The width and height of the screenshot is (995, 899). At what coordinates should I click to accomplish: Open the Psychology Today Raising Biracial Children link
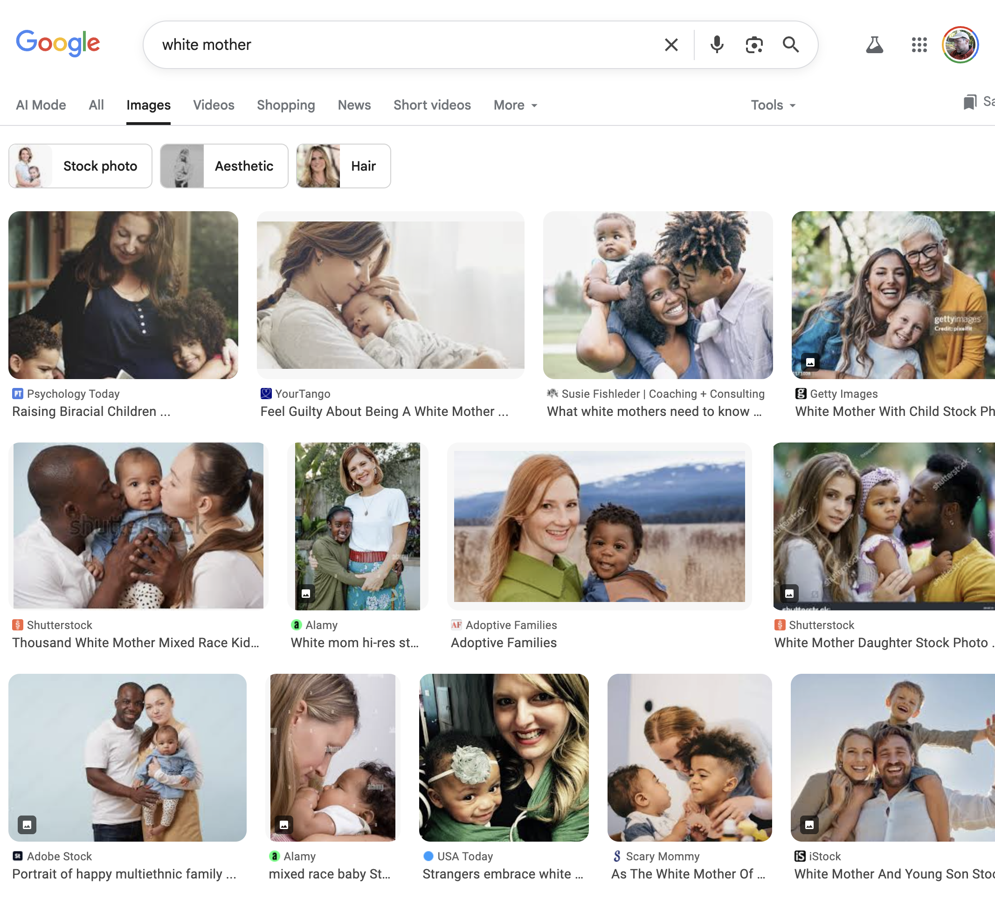point(91,411)
